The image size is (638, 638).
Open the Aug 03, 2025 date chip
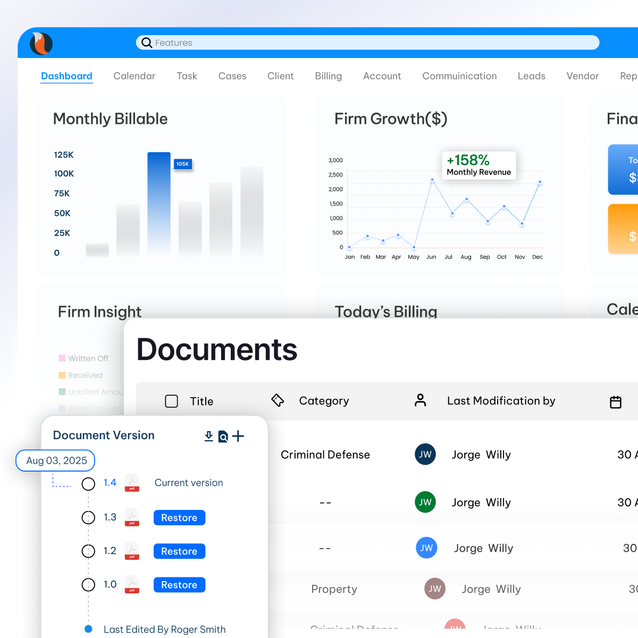click(55, 460)
